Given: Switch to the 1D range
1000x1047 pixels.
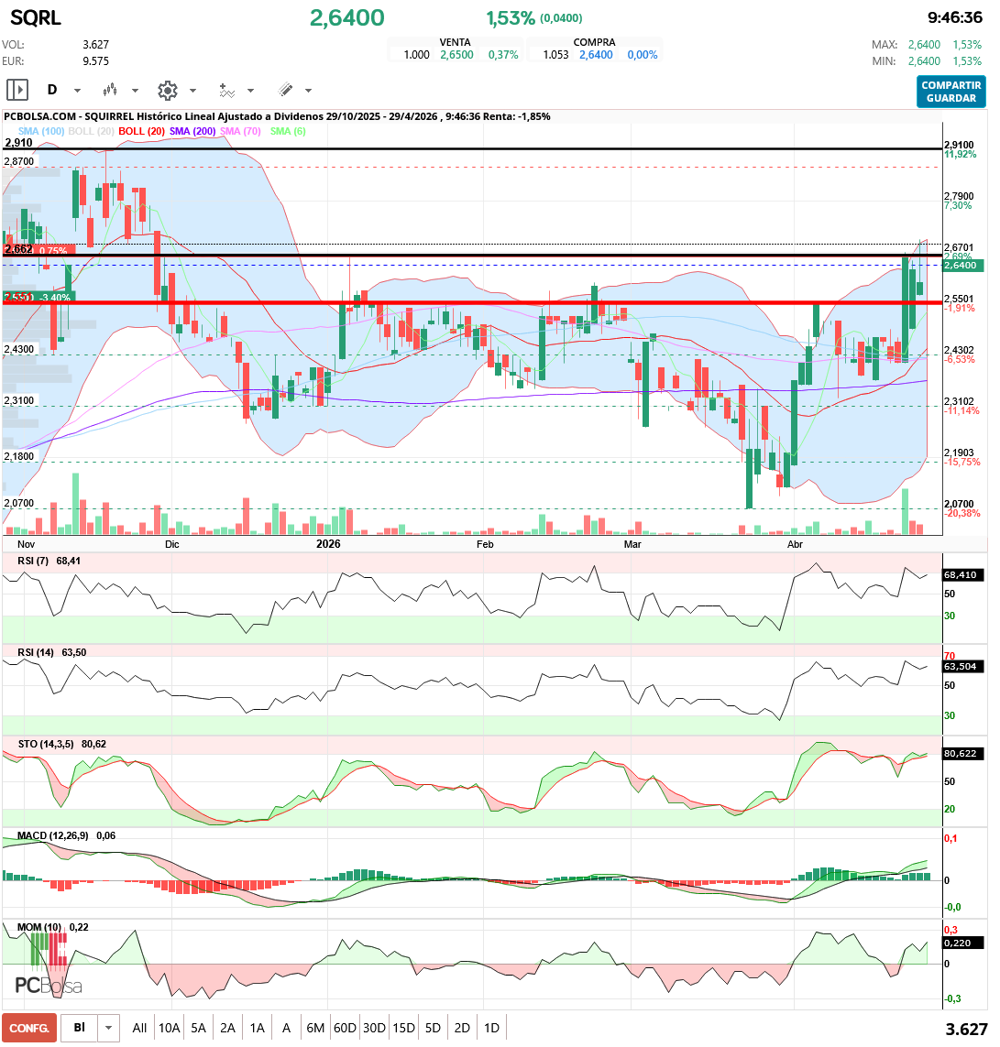Looking at the screenshot, I should pyautogui.click(x=491, y=1029).
